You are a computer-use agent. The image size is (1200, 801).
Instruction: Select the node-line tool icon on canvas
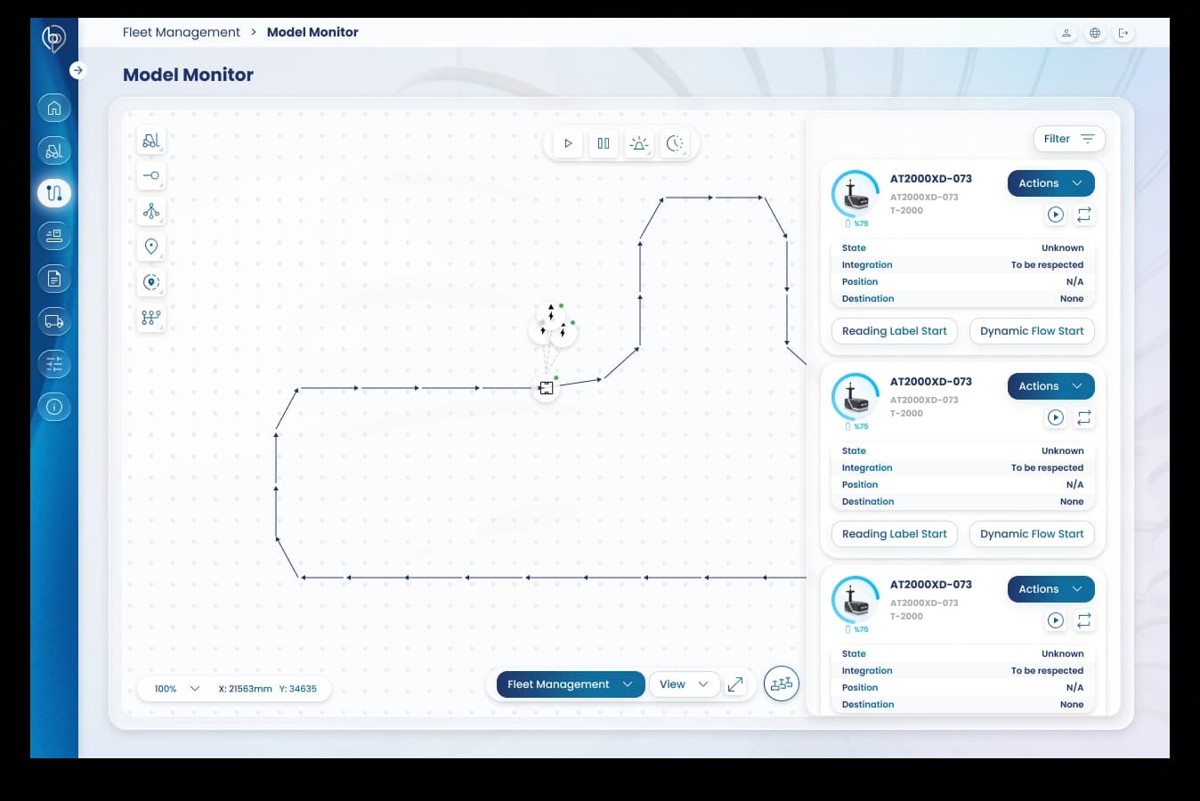tap(151, 175)
